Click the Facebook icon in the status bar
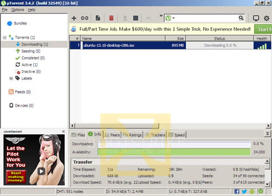This screenshot has height=196, width=272. point(237,191)
